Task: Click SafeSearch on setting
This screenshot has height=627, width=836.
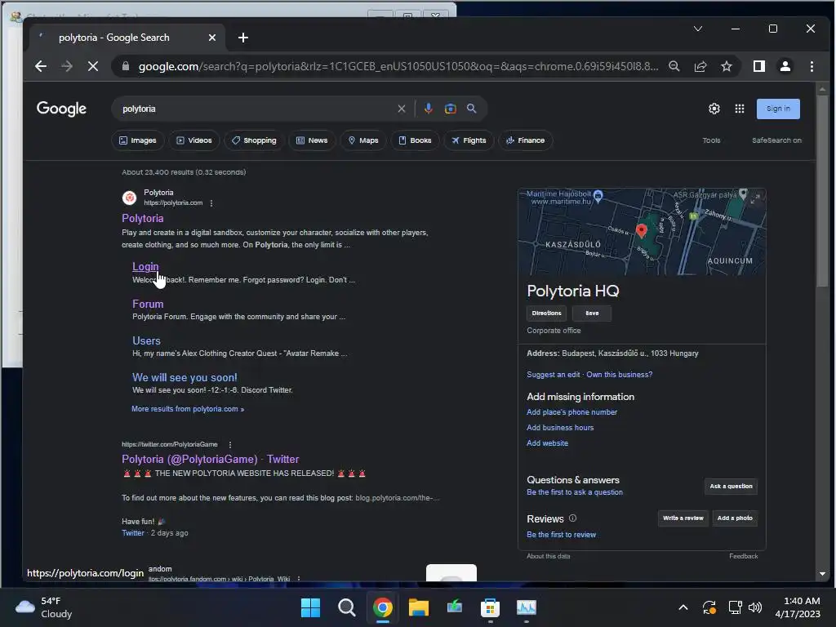Action: 777,140
